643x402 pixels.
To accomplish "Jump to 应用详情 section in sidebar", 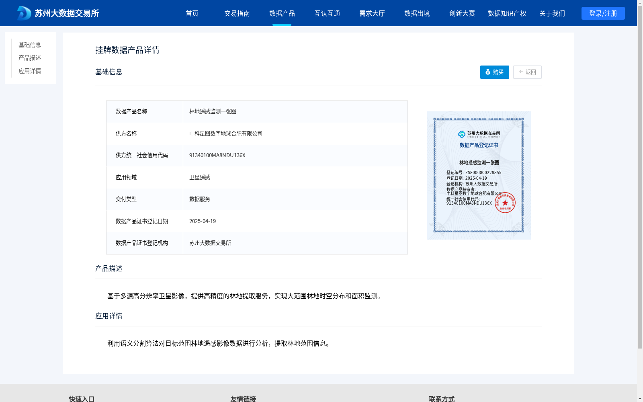I will (30, 71).
